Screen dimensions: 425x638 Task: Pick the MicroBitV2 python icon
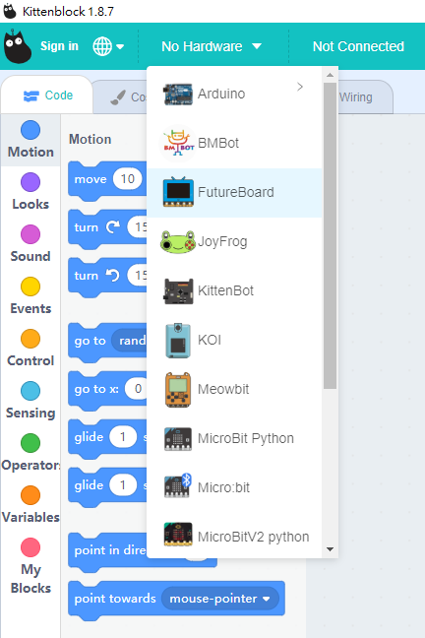178,534
